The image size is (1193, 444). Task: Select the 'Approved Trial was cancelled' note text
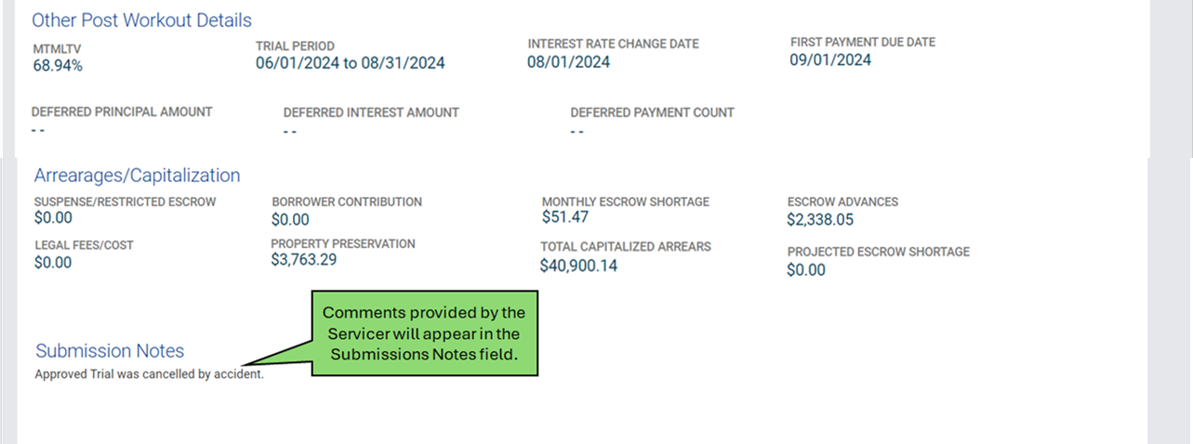[x=149, y=375]
